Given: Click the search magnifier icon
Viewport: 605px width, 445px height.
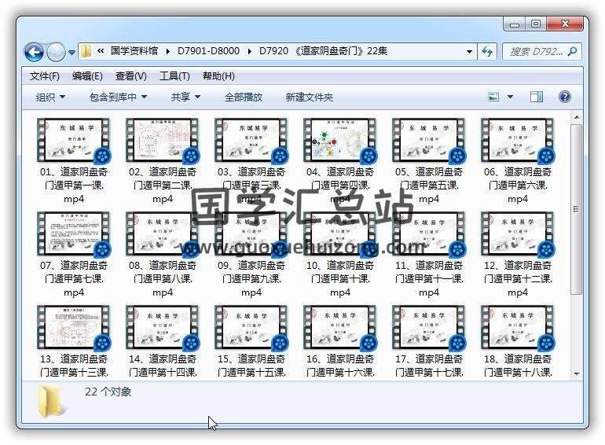Looking at the screenshot, I should [x=572, y=52].
